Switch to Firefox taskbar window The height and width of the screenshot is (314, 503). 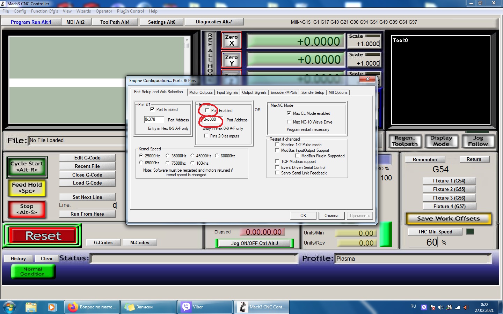[x=93, y=307]
